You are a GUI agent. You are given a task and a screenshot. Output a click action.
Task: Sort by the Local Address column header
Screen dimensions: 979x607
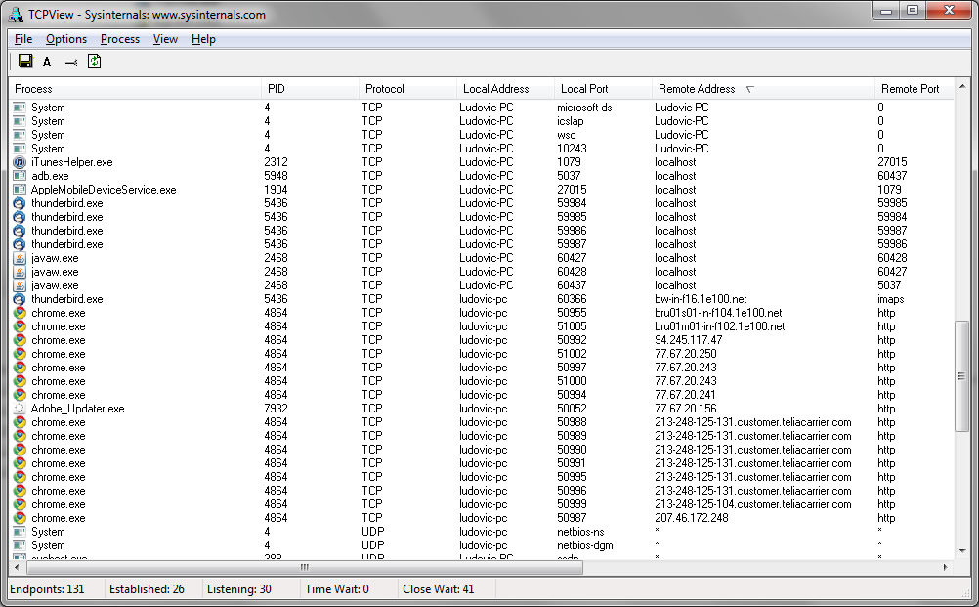coord(505,89)
